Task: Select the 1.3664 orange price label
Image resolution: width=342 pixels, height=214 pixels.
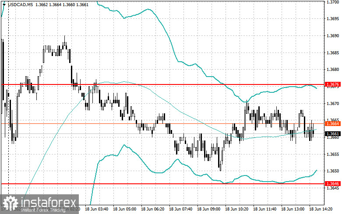Action: [333, 124]
